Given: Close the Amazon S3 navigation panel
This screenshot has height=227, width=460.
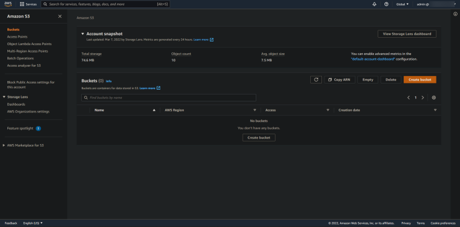Looking at the screenshot, I should coord(60,17).
